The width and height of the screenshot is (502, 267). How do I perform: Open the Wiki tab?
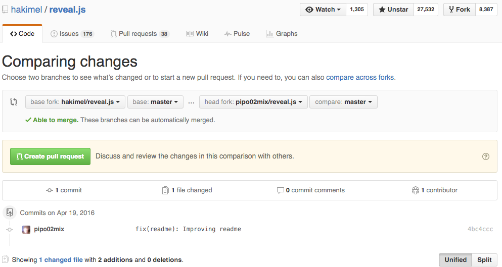pyautogui.click(x=197, y=34)
